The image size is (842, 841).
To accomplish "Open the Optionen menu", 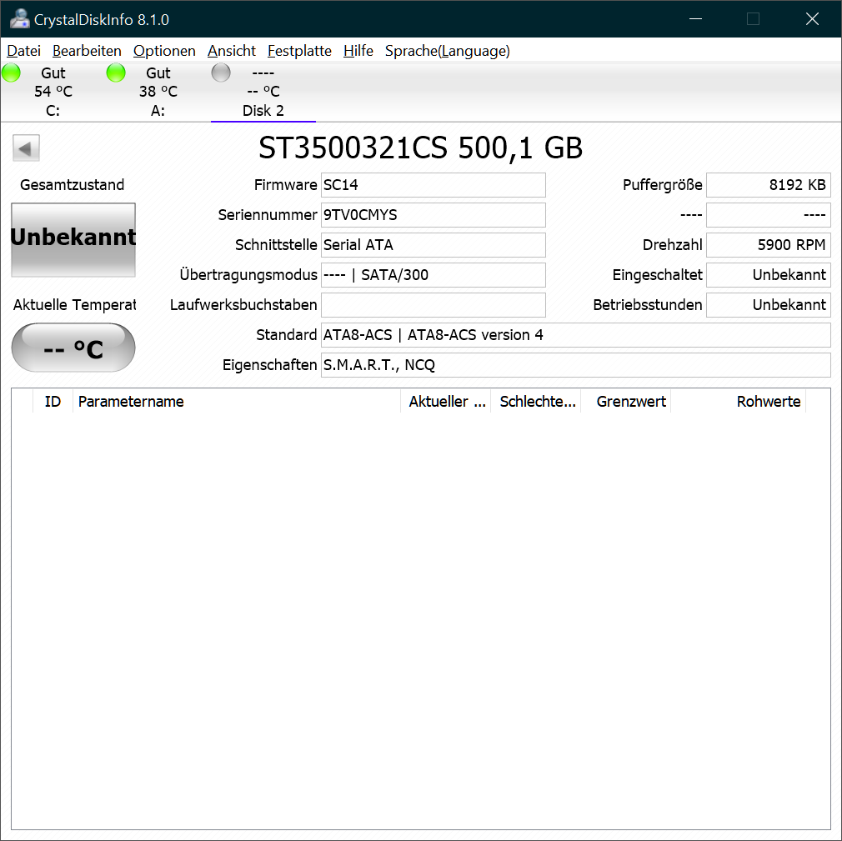I will pyautogui.click(x=164, y=51).
